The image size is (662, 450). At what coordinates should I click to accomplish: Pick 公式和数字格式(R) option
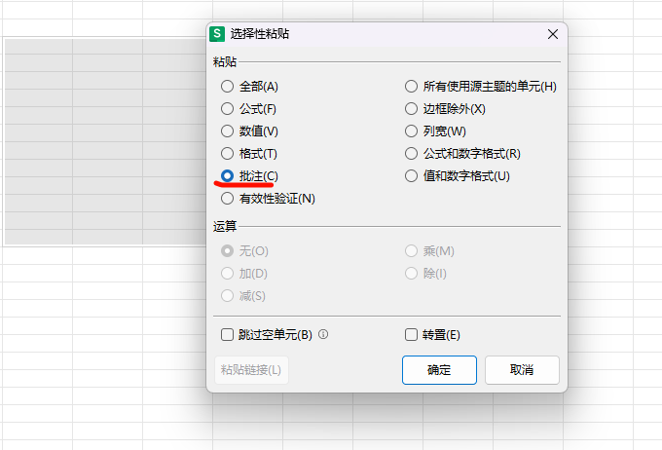coord(412,154)
